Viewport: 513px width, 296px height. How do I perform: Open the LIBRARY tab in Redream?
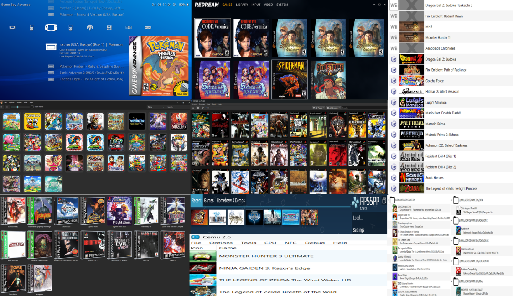coord(242,5)
